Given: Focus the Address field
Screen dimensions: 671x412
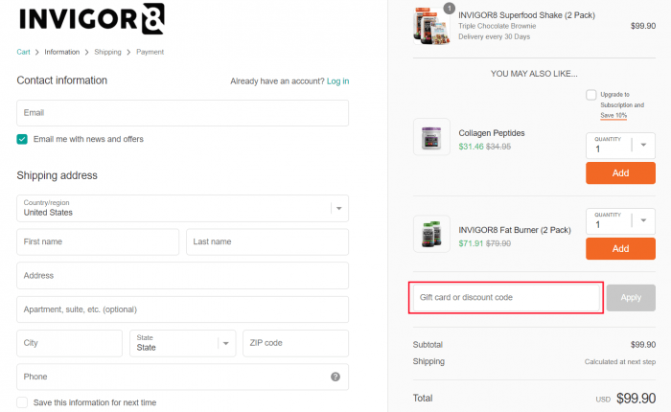Looking at the screenshot, I should [183, 276].
